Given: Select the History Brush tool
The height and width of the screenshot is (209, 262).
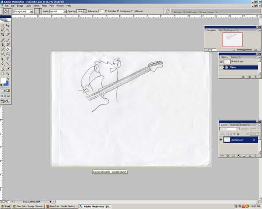Looking at the screenshot, I should [8, 45].
